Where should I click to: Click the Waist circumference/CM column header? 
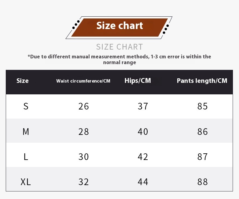83,81
